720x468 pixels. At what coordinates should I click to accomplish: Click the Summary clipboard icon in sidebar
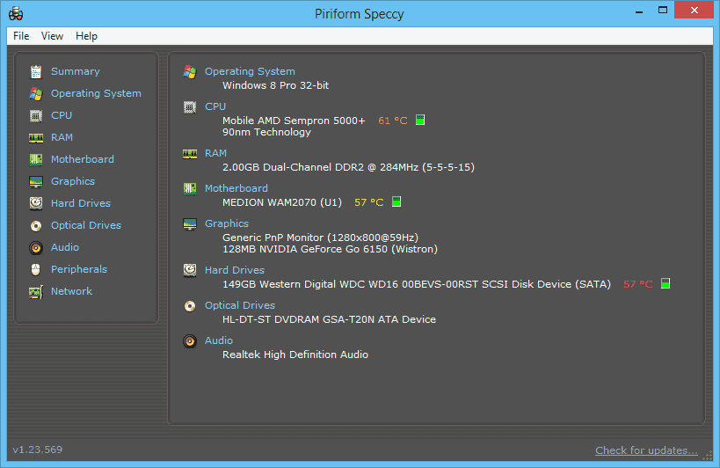pyautogui.click(x=36, y=71)
